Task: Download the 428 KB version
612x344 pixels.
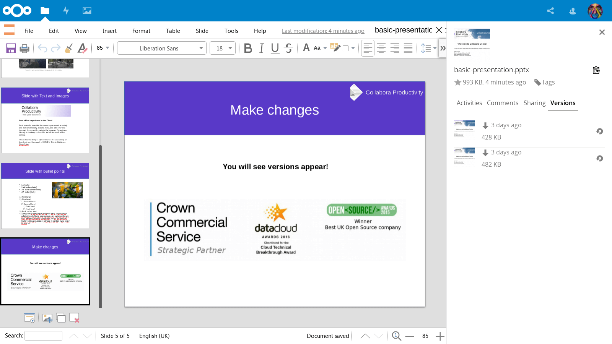Action: coord(485,125)
